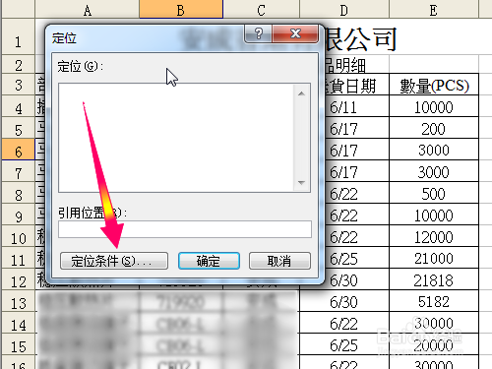Click quantity cell 3000 in row 6
492x369 pixels.
[x=434, y=150]
